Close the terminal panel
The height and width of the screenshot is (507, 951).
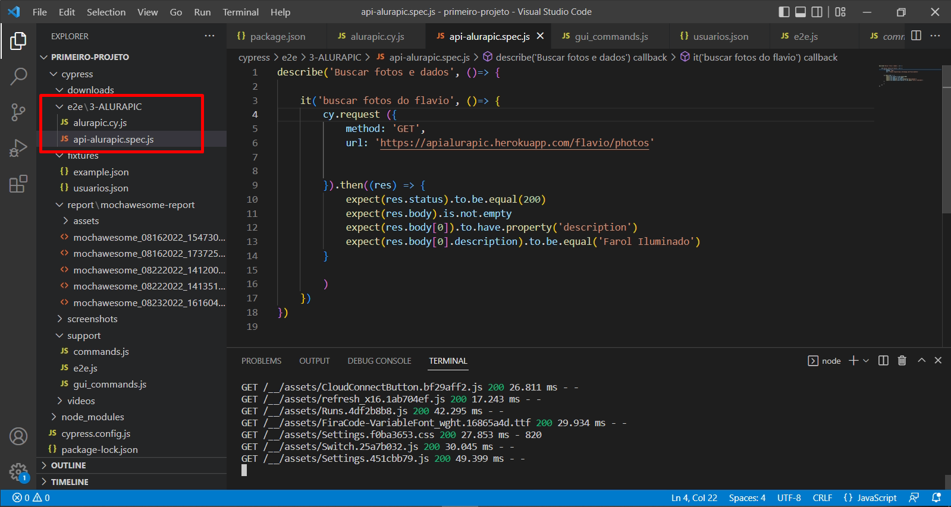point(938,360)
